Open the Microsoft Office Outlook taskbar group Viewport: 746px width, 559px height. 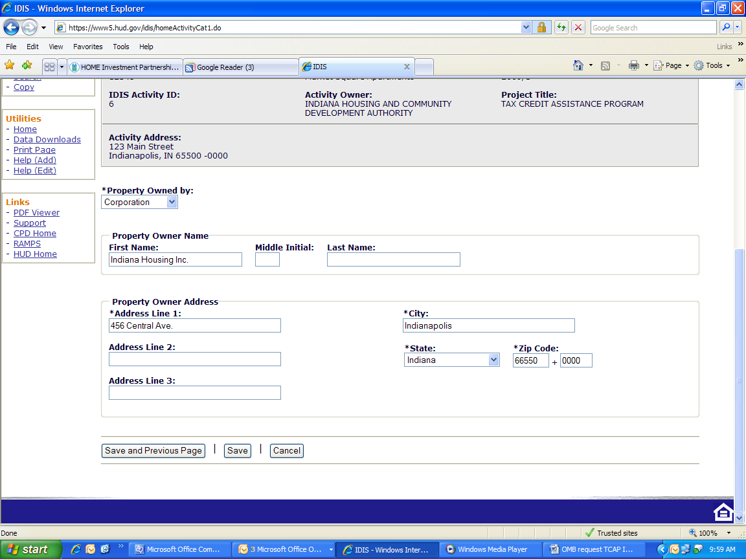(284, 549)
